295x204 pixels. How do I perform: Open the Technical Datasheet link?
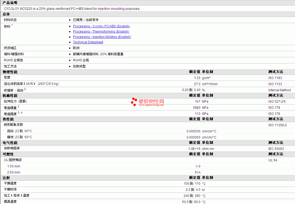click(x=88, y=42)
